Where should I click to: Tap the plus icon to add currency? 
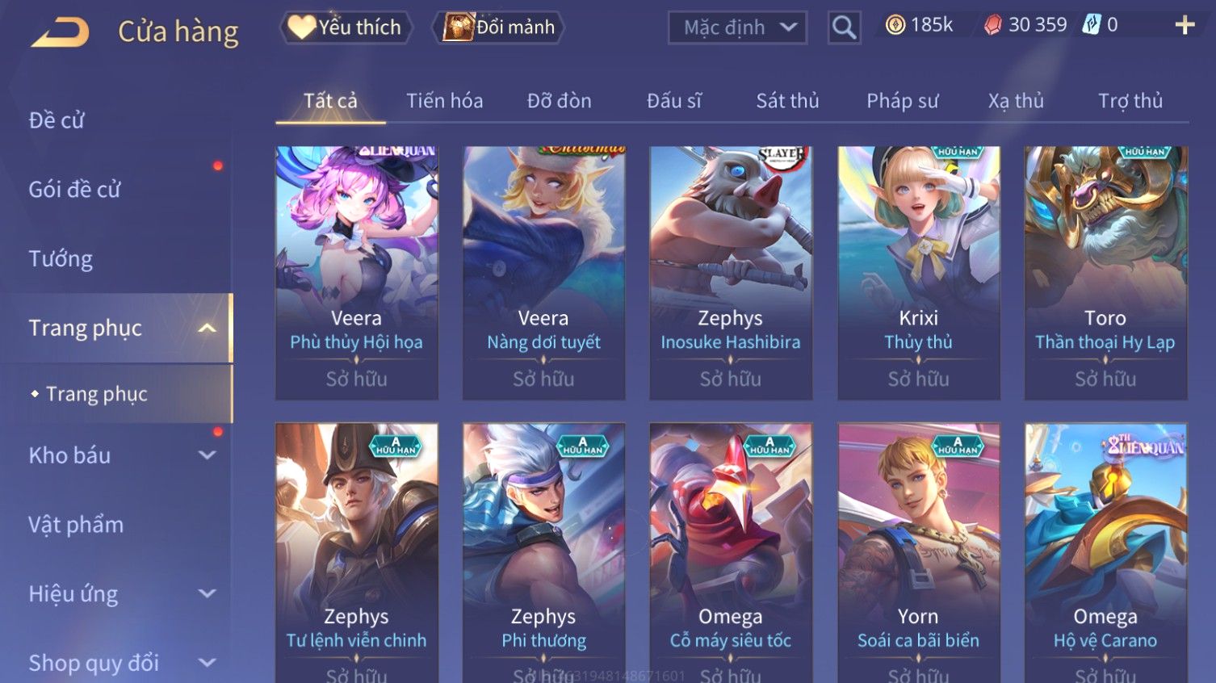pyautogui.click(x=1185, y=26)
